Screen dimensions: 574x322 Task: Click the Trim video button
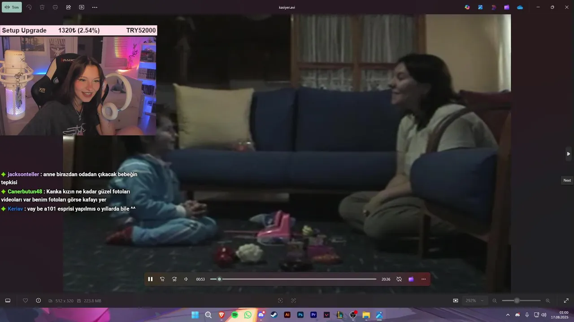(12, 7)
